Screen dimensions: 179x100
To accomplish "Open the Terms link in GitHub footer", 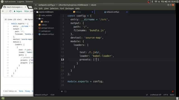I will 21,91.
